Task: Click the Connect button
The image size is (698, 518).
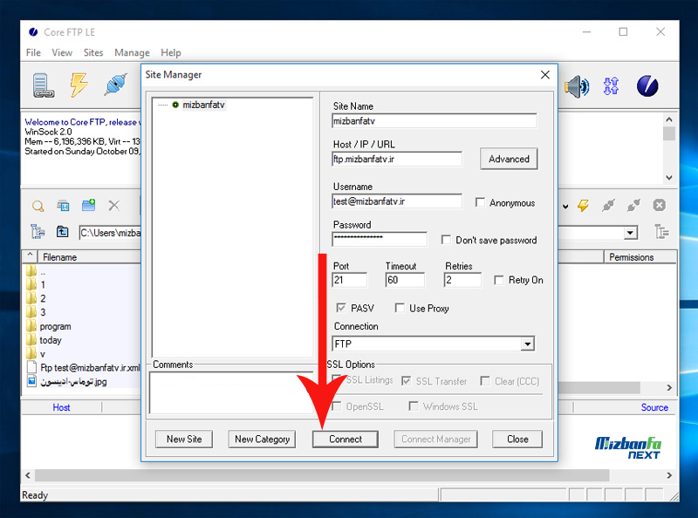Action: coord(346,440)
